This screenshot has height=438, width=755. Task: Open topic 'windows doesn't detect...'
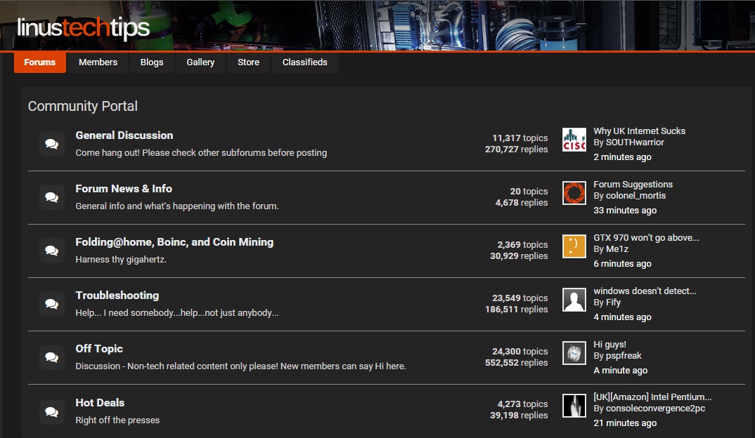coord(645,291)
